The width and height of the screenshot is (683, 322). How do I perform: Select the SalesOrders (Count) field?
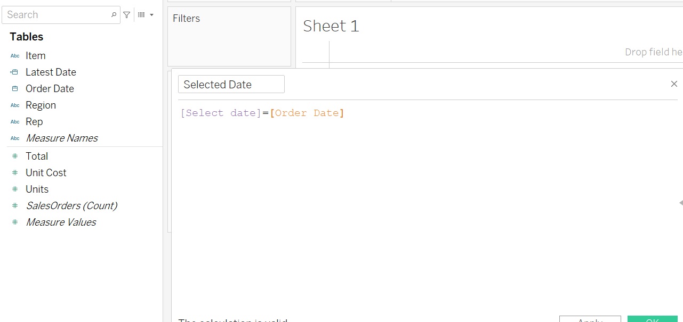(x=71, y=206)
